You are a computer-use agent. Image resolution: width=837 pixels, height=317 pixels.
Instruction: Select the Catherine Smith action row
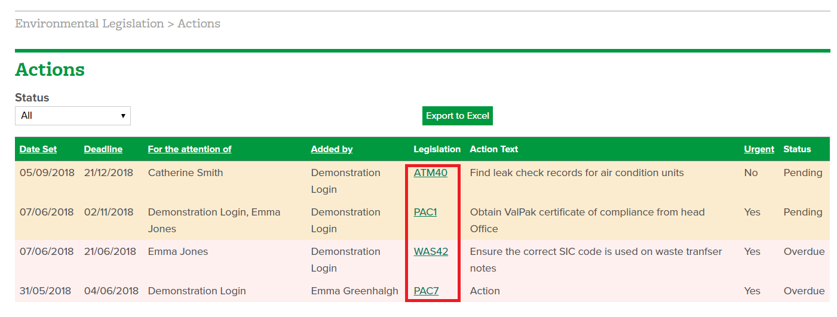[x=422, y=181]
